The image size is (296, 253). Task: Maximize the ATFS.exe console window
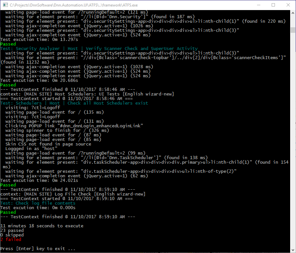click(273, 5)
